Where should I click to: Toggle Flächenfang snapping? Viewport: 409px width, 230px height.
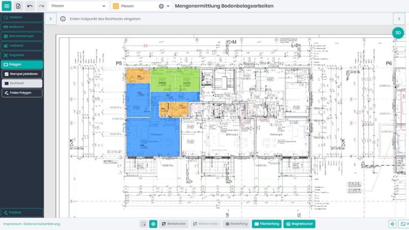click(266, 224)
